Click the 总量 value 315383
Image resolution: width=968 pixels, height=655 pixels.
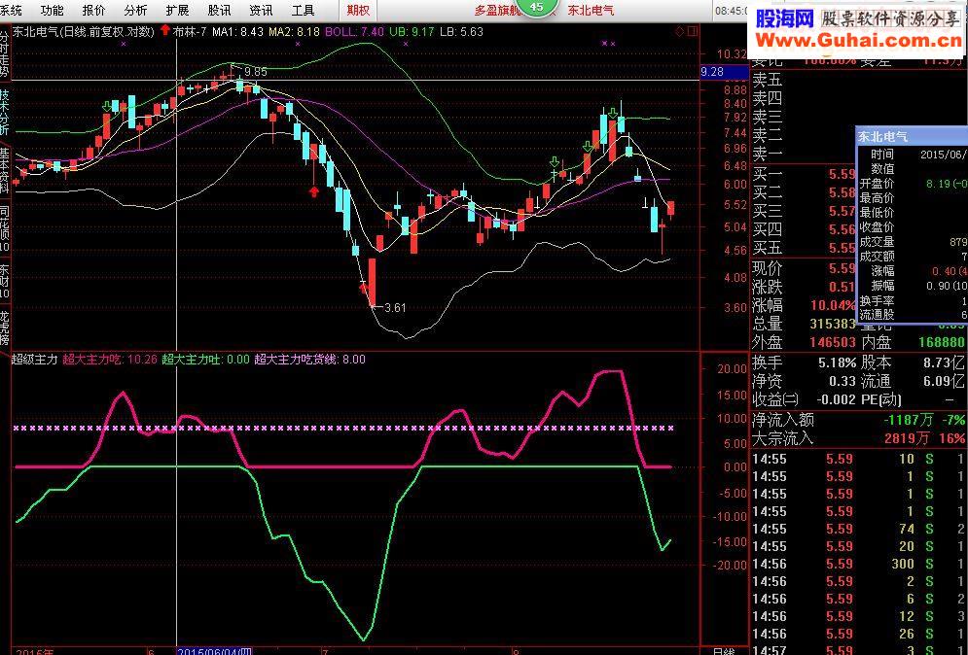tap(832, 324)
